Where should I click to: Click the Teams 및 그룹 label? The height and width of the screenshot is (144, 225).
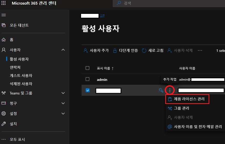21,93
